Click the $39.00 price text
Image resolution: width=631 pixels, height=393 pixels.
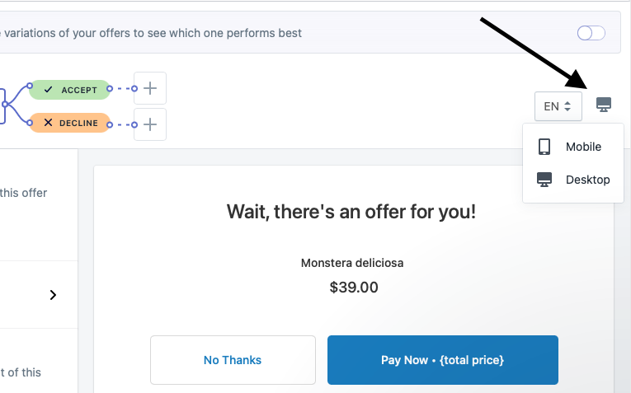click(x=353, y=288)
